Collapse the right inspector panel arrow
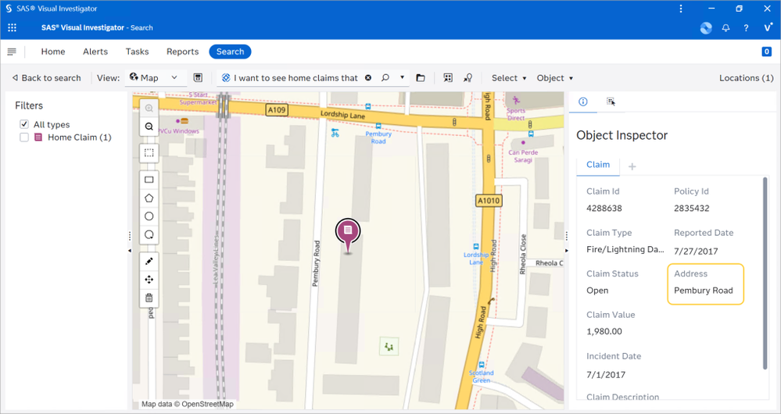The height and width of the screenshot is (414, 781). coord(567,250)
